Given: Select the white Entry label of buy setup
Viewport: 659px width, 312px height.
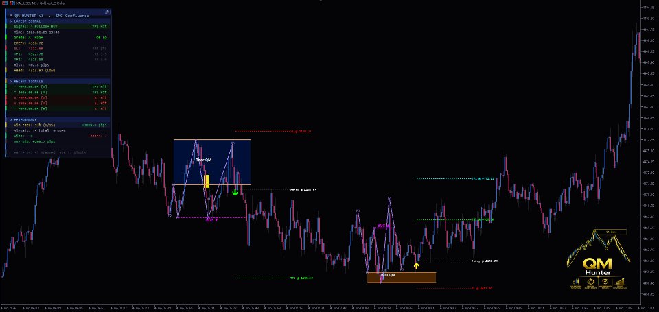Looking at the screenshot, I should (485, 261).
